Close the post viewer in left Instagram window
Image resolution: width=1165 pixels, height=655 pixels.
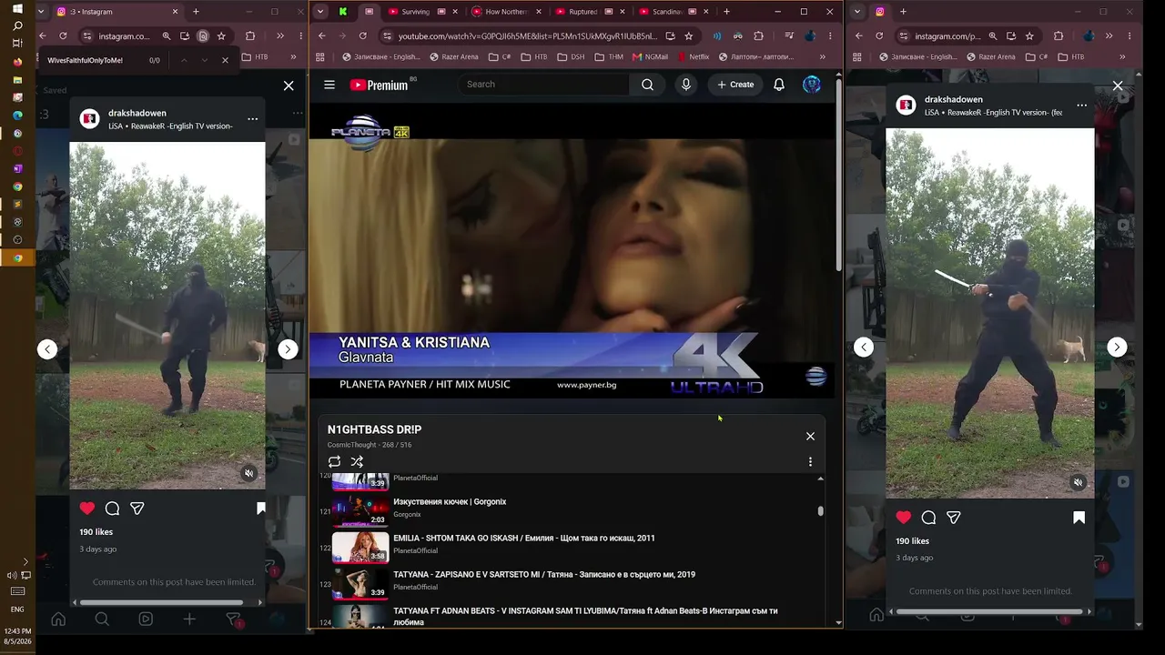point(289,86)
